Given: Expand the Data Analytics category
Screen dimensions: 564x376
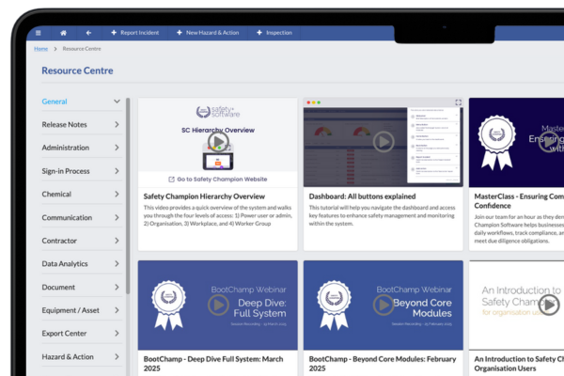Looking at the screenshot, I should tap(117, 264).
